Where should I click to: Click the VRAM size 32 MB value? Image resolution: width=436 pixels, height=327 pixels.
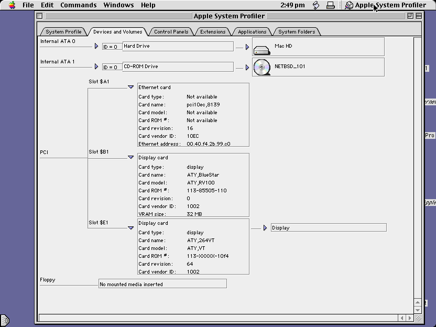tap(194, 214)
